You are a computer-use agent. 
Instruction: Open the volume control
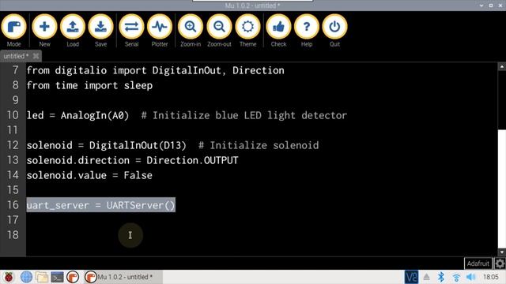tap(471, 277)
